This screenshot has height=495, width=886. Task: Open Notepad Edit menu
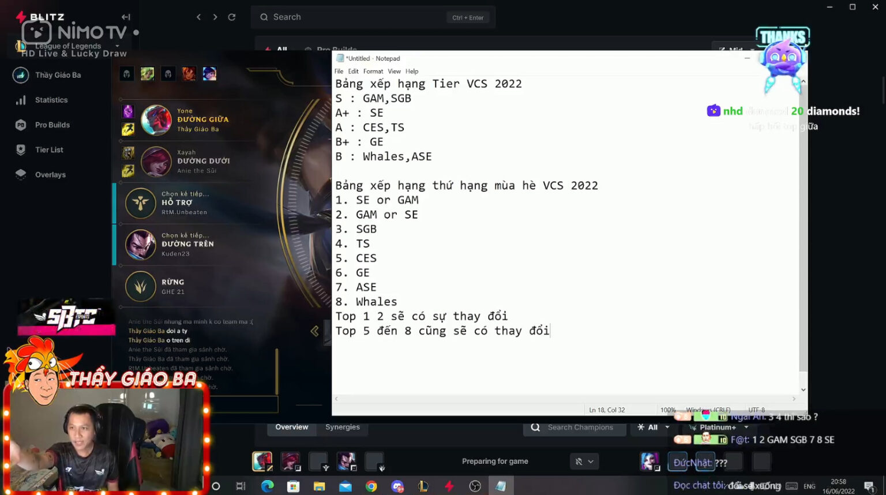click(x=353, y=72)
